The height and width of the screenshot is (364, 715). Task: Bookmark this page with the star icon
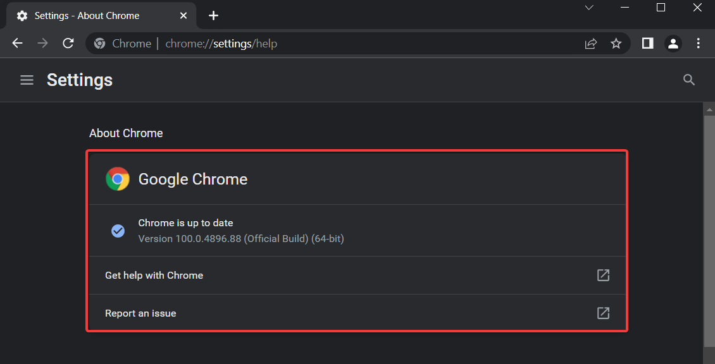(616, 43)
